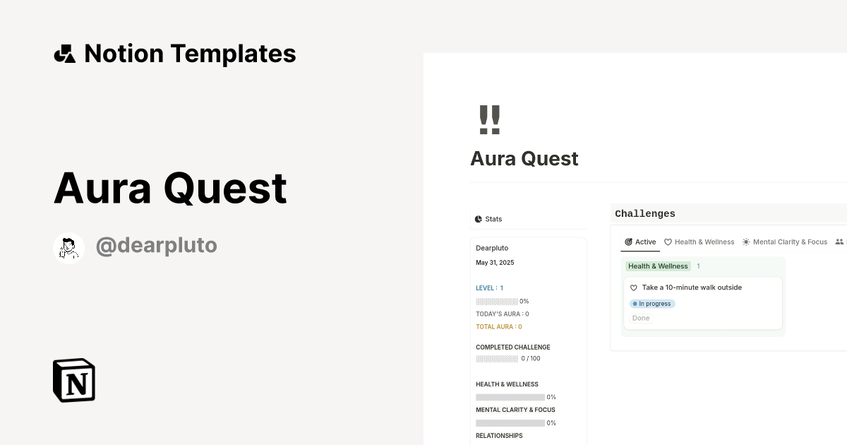
Task: Click the double exclamation page icon
Action: (x=491, y=119)
